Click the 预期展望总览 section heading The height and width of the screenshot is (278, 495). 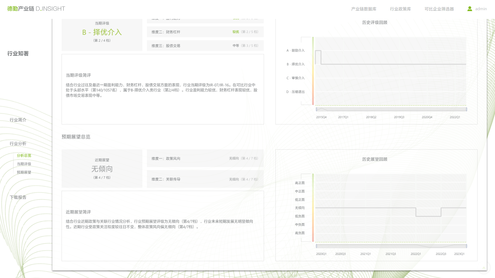coord(76,137)
